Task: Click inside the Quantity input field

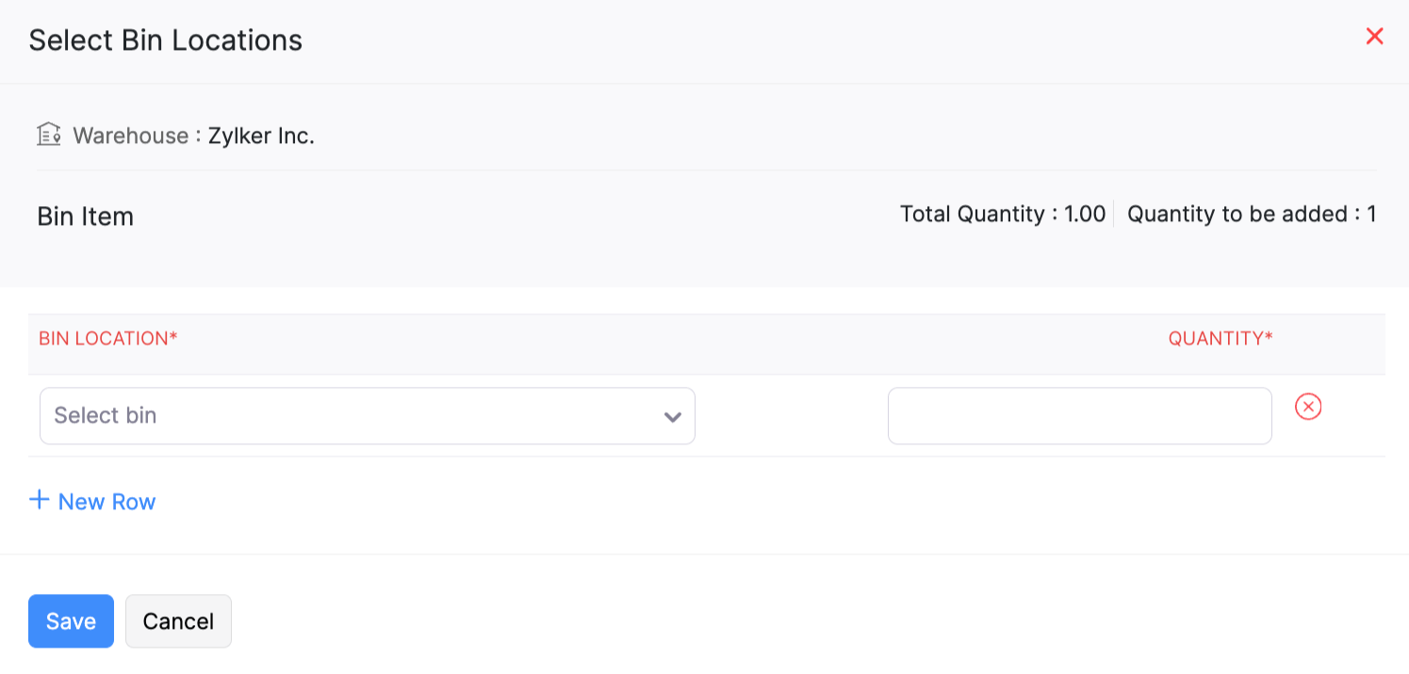Action: pyautogui.click(x=1079, y=415)
